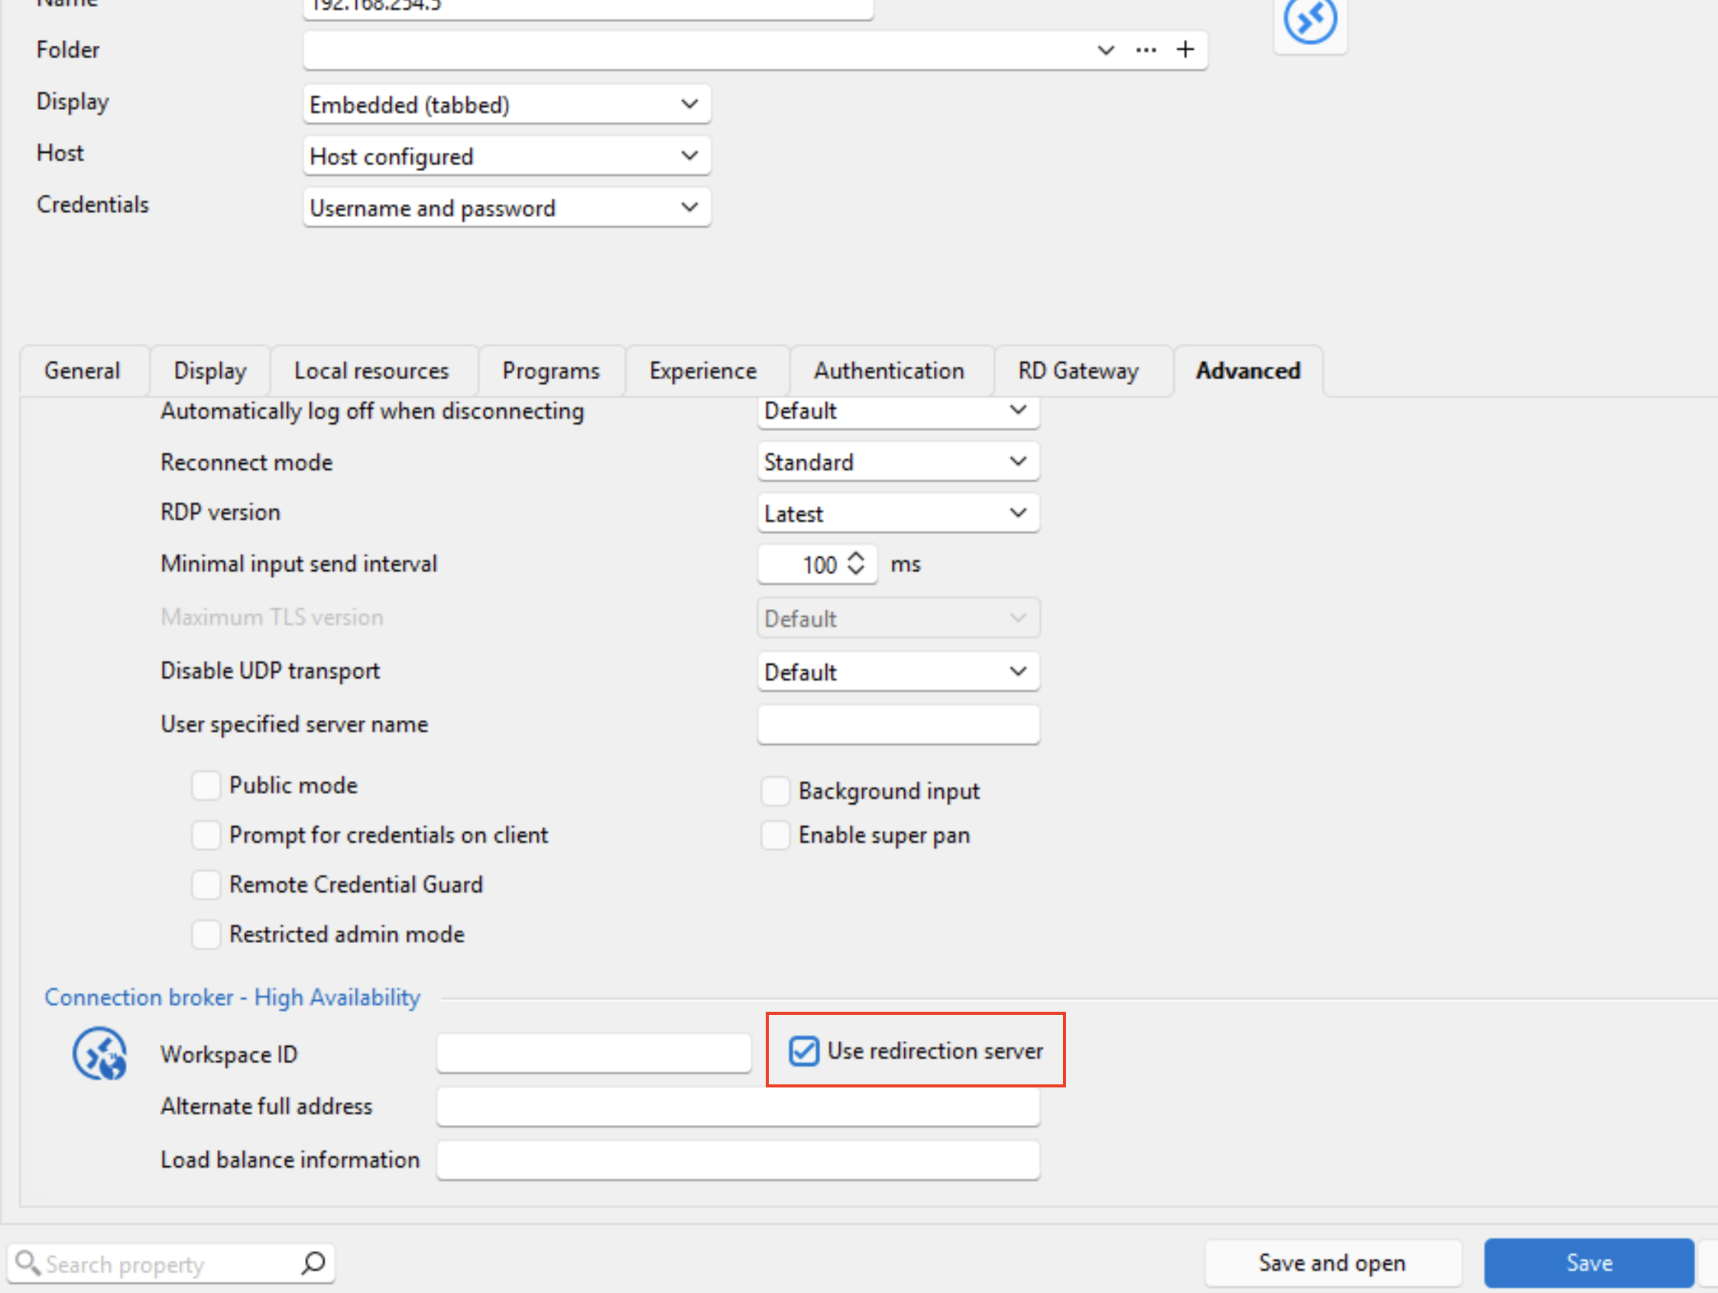Check Prompt for credentials on client

click(206, 834)
